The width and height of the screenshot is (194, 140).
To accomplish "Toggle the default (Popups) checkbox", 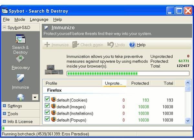I will point(47,119).
